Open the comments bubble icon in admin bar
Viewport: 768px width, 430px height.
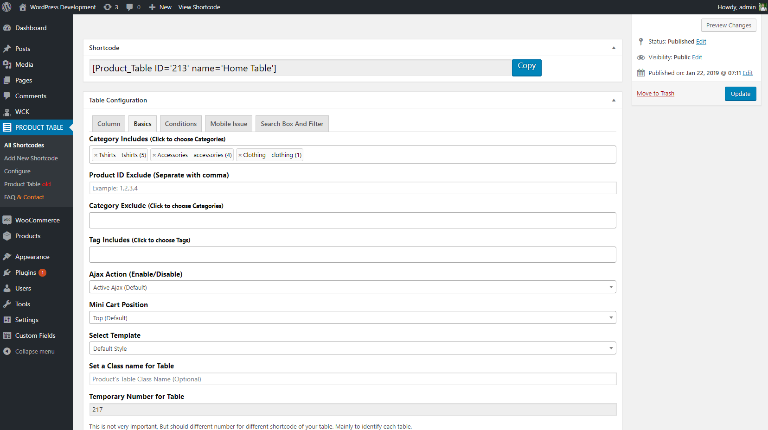coord(129,7)
